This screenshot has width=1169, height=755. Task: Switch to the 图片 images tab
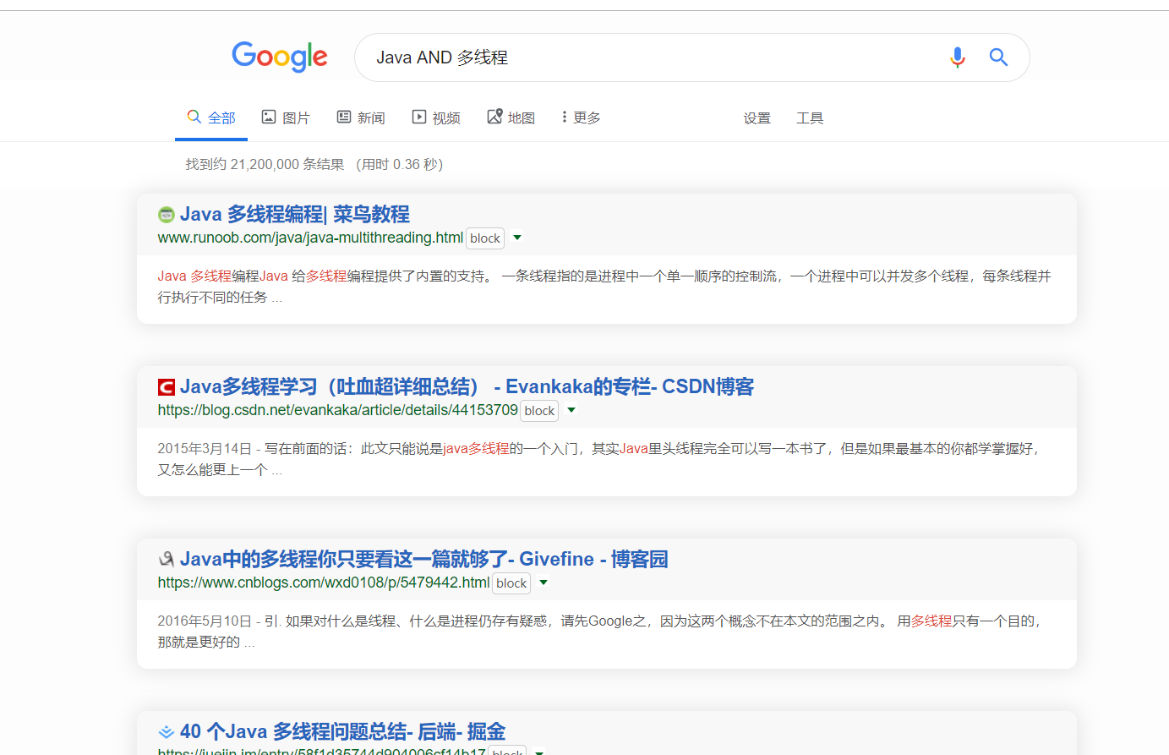tap(286, 118)
